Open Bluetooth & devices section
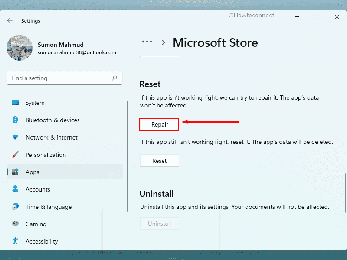The width and height of the screenshot is (347, 260). pos(52,120)
